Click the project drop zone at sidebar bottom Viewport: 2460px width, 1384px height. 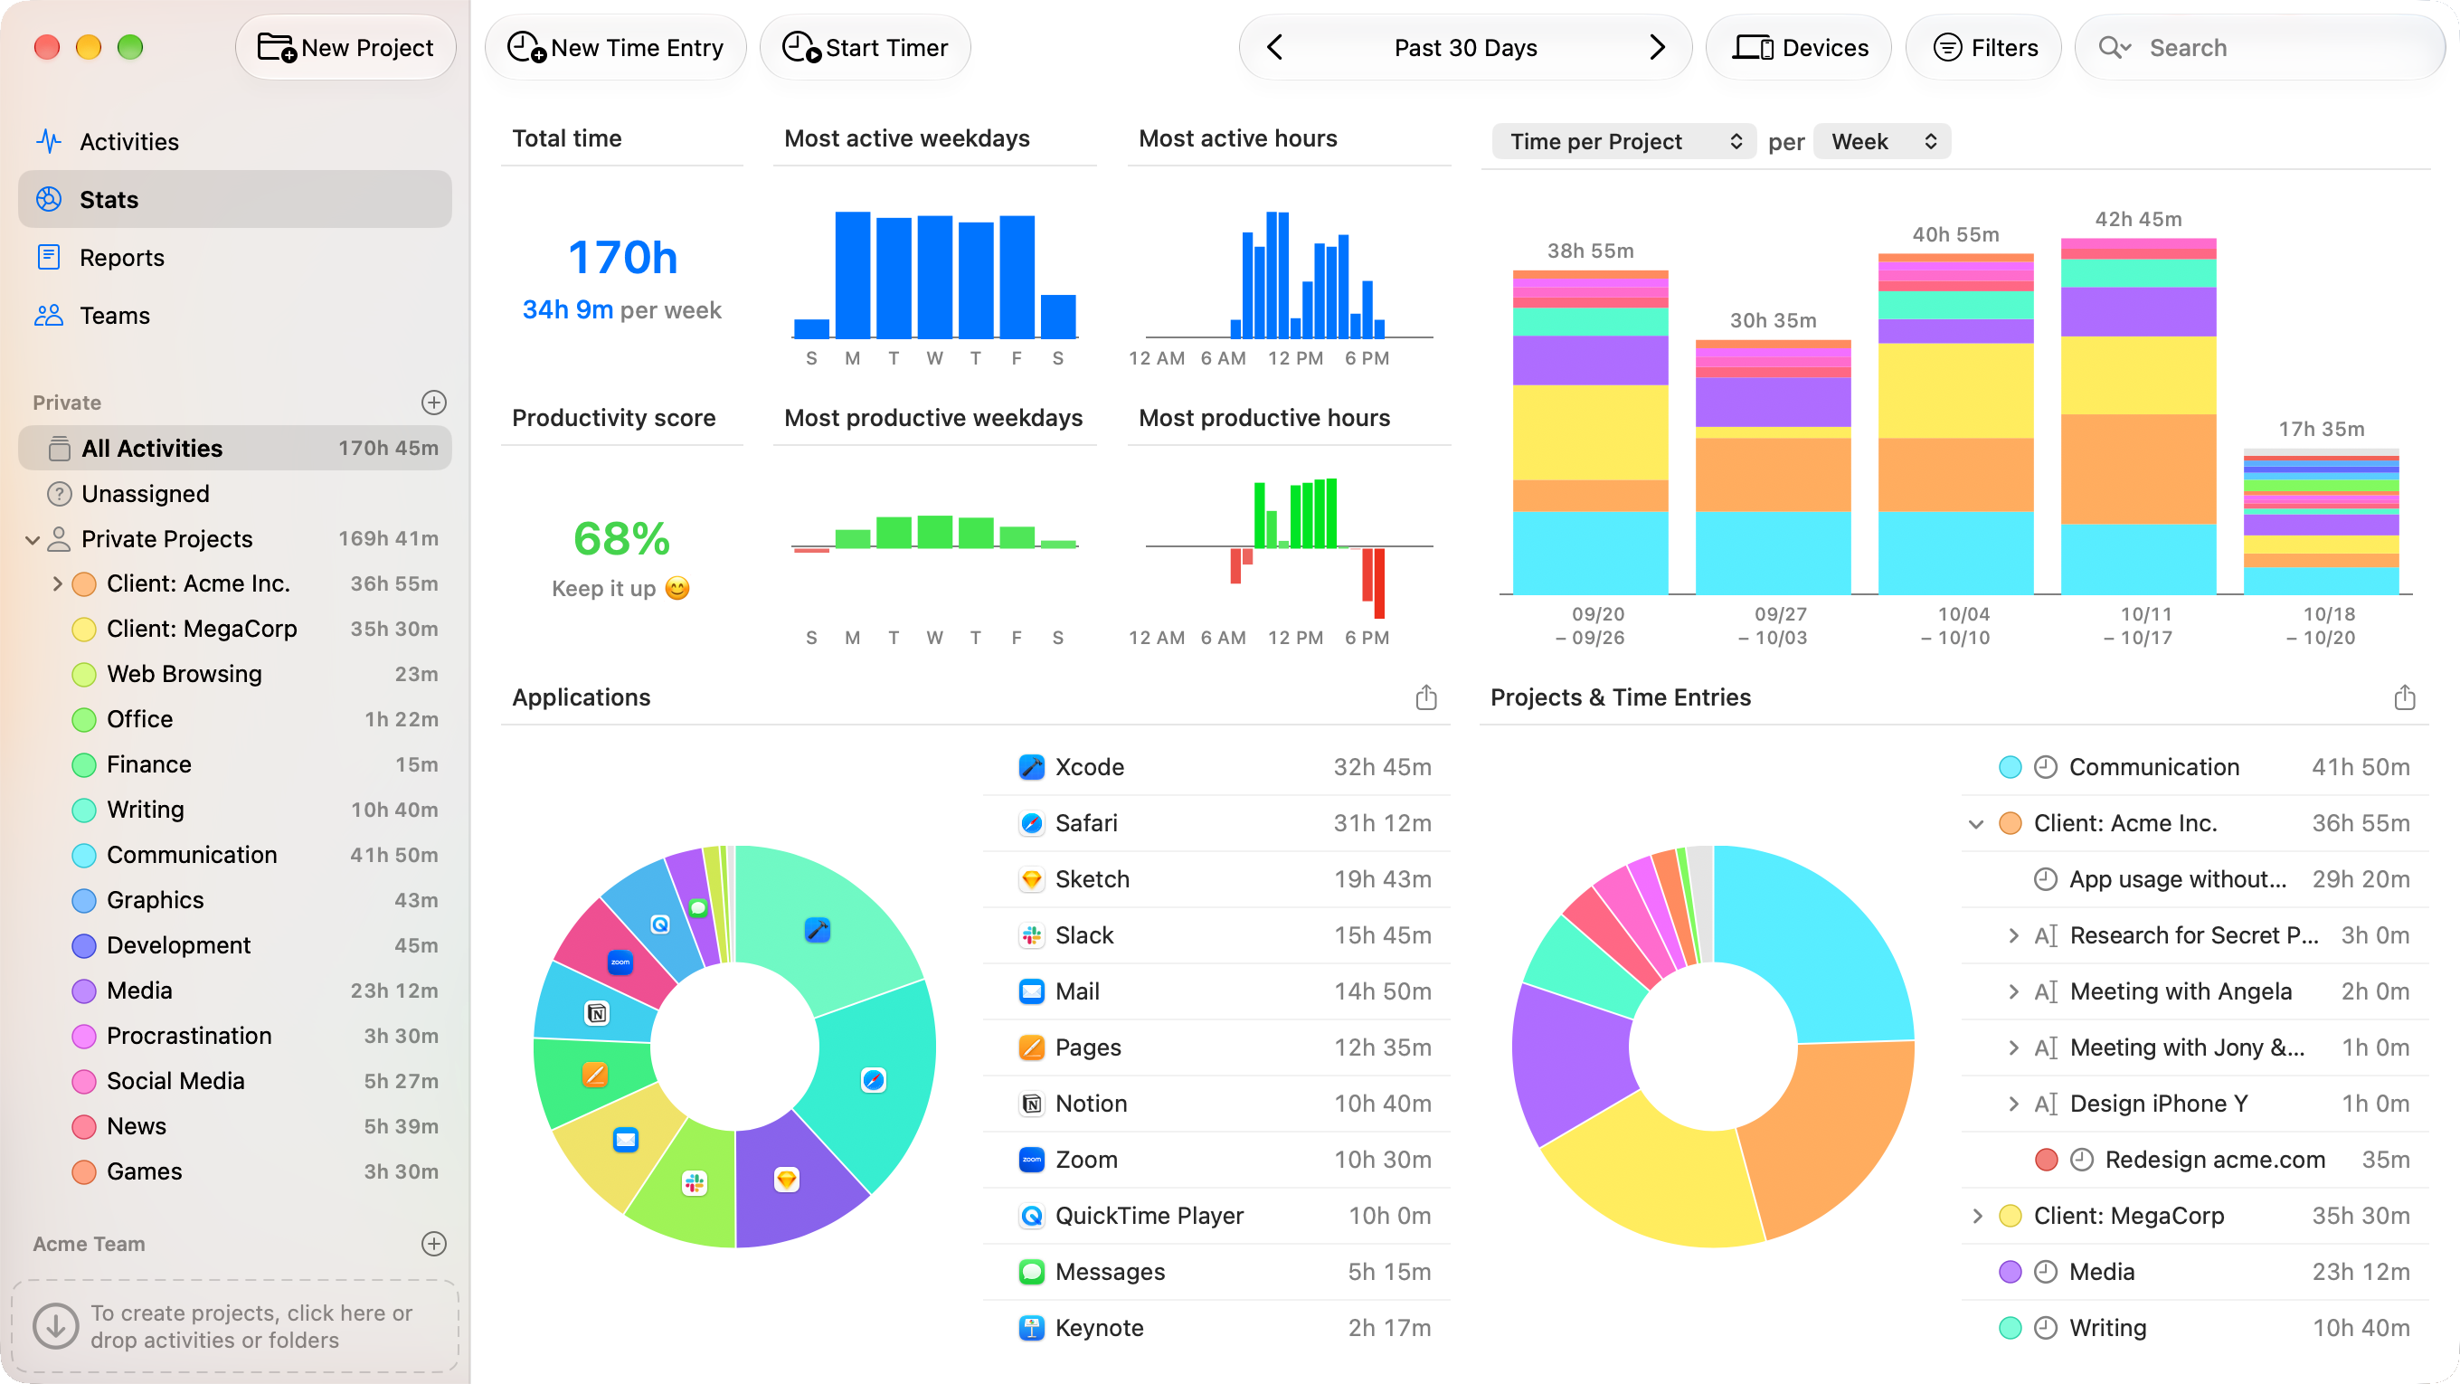coord(235,1327)
